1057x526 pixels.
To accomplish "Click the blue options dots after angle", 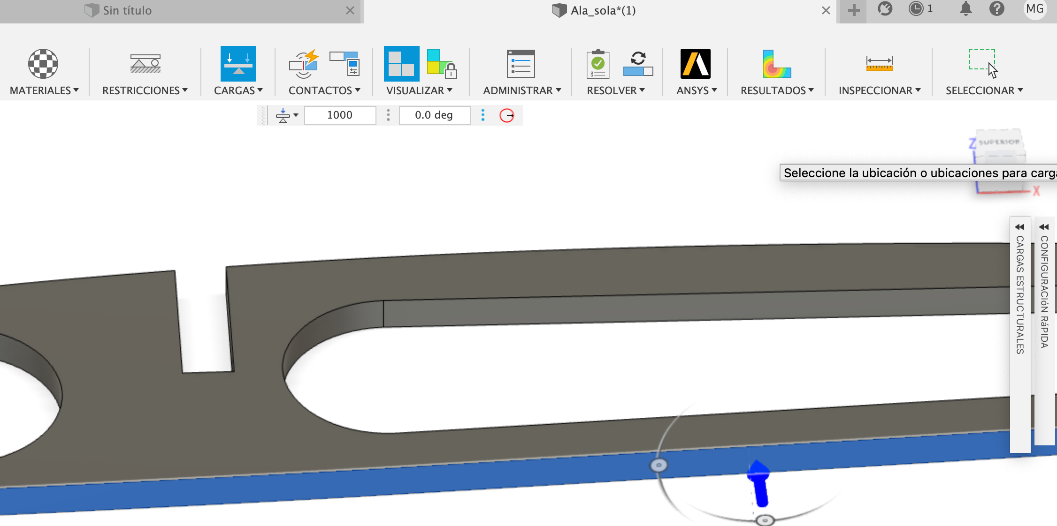I will coord(483,115).
